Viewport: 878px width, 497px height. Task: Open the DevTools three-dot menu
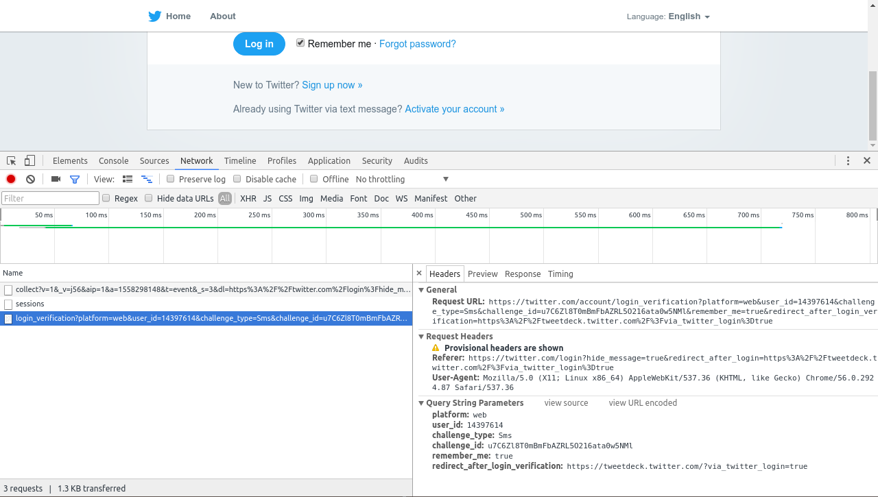pos(848,160)
